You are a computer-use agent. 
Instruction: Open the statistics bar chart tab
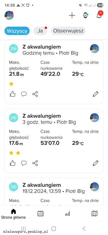coord(67,214)
